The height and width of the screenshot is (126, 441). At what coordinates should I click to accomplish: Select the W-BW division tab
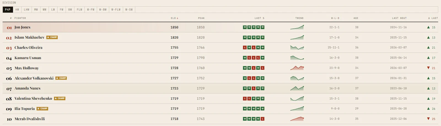click(x=103, y=10)
